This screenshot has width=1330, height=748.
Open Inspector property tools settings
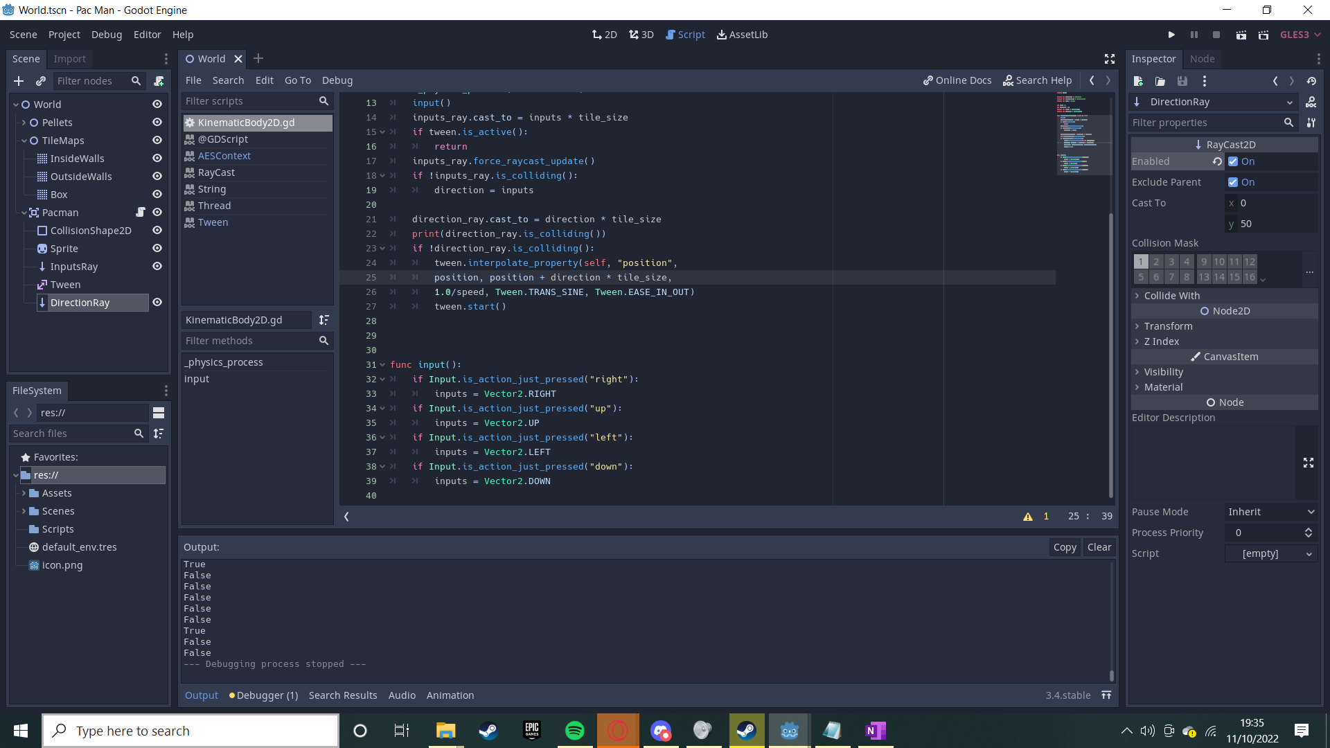(x=1311, y=123)
